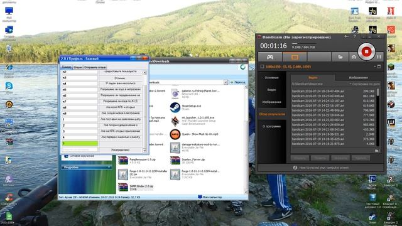Take a screenshot with Bandicam camera icon
Image resolution: width=402 pixels, height=226 pixels.
click(354, 57)
